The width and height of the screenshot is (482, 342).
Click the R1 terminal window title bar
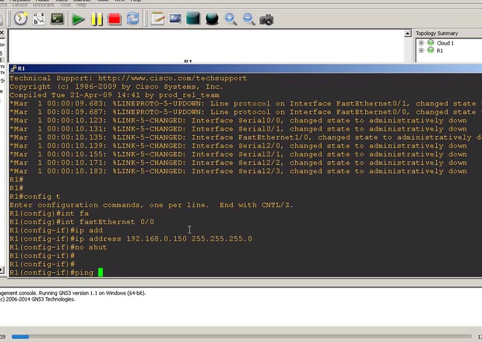pyautogui.click(x=245, y=68)
